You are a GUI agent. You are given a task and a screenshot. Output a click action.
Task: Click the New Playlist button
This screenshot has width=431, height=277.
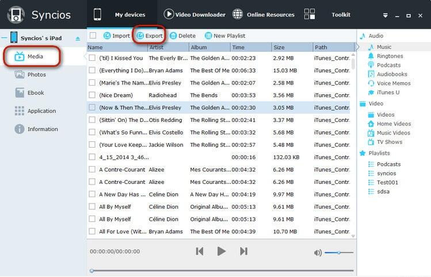pyautogui.click(x=224, y=36)
